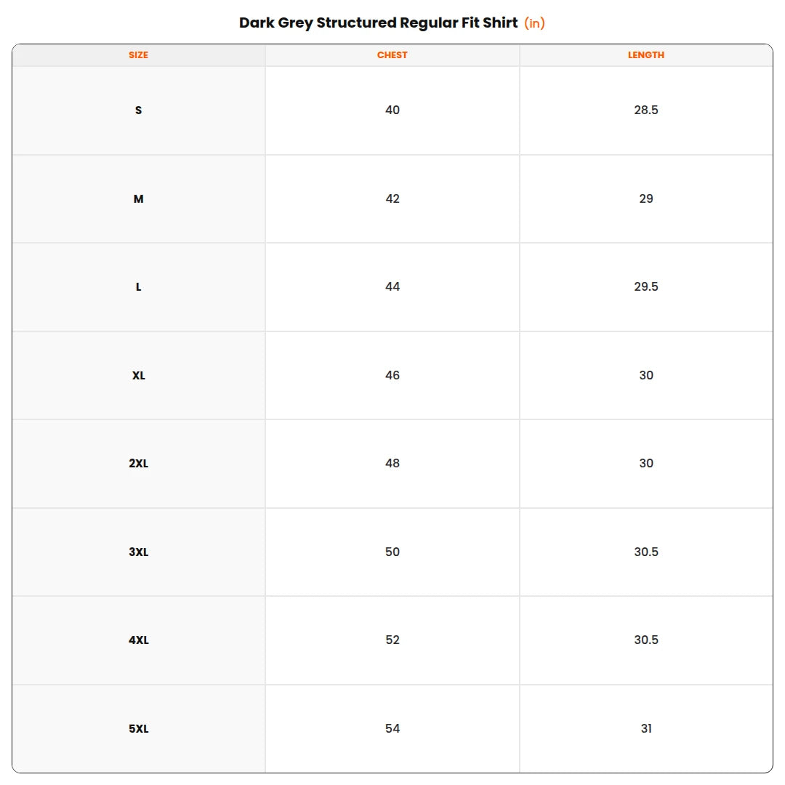Viewport: 785px width, 785px height.
Task: Click the (in) unit label in title
Action: (x=534, y=23)
